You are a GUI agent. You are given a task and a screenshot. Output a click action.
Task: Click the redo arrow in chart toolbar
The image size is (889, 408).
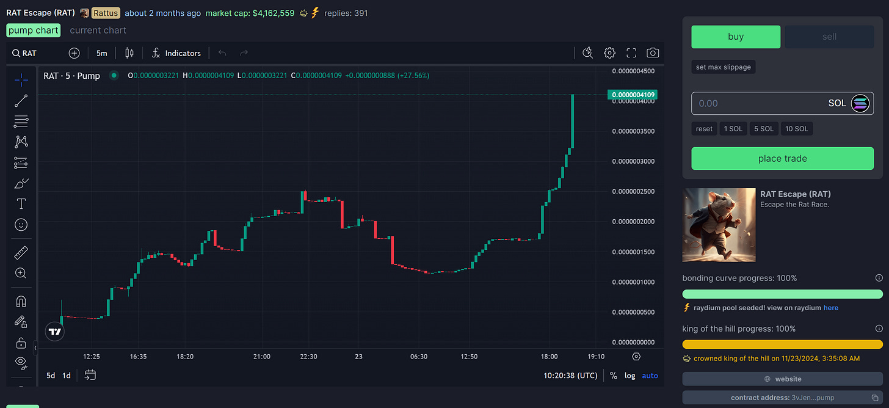pyautogui.click(x=244, y=53)
